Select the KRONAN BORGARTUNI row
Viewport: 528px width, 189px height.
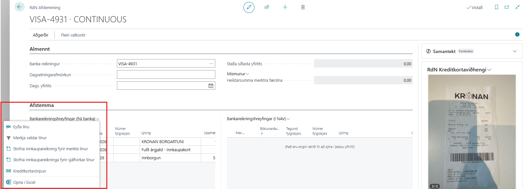point(163,142)
